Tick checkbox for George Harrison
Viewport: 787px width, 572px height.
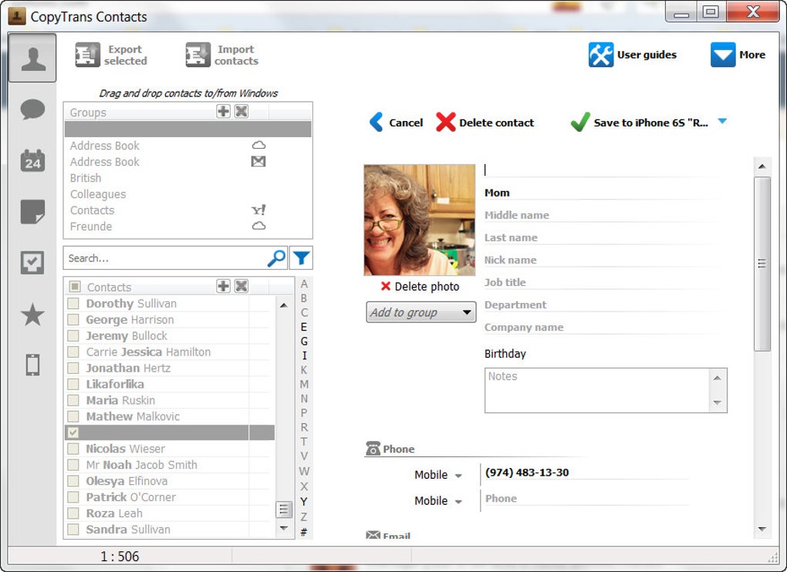pyautogui.click(x=73, y=319)
